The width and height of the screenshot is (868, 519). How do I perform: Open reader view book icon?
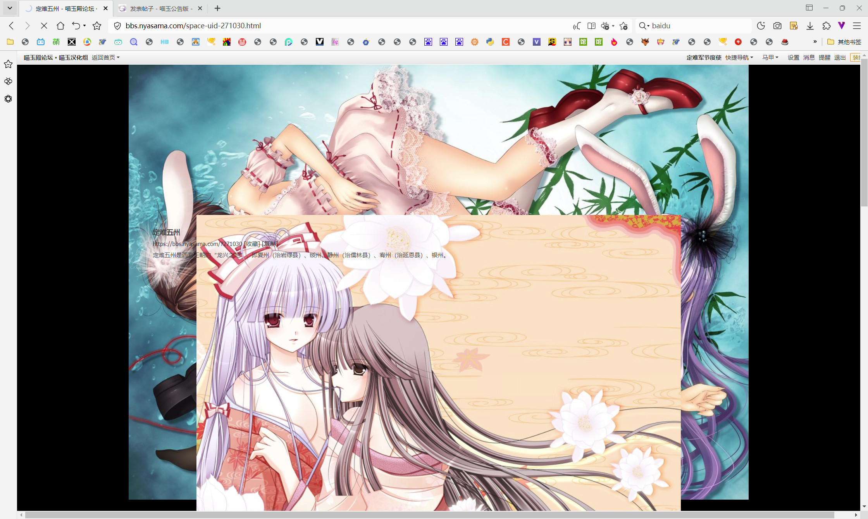(x=591, y=26)
